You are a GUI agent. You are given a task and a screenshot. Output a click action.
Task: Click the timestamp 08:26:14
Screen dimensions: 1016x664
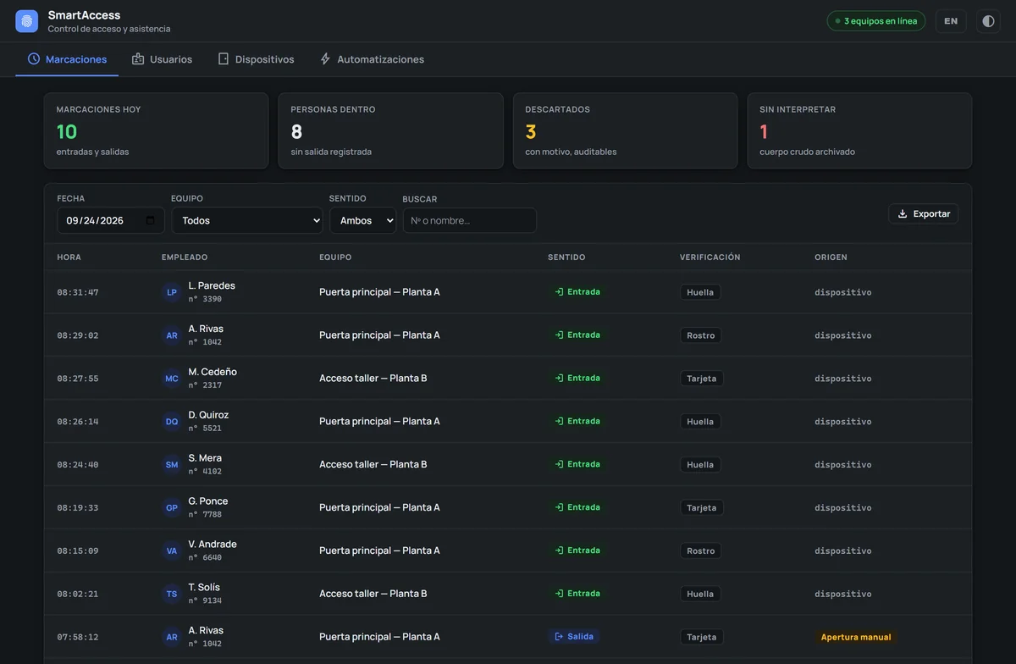78,422
